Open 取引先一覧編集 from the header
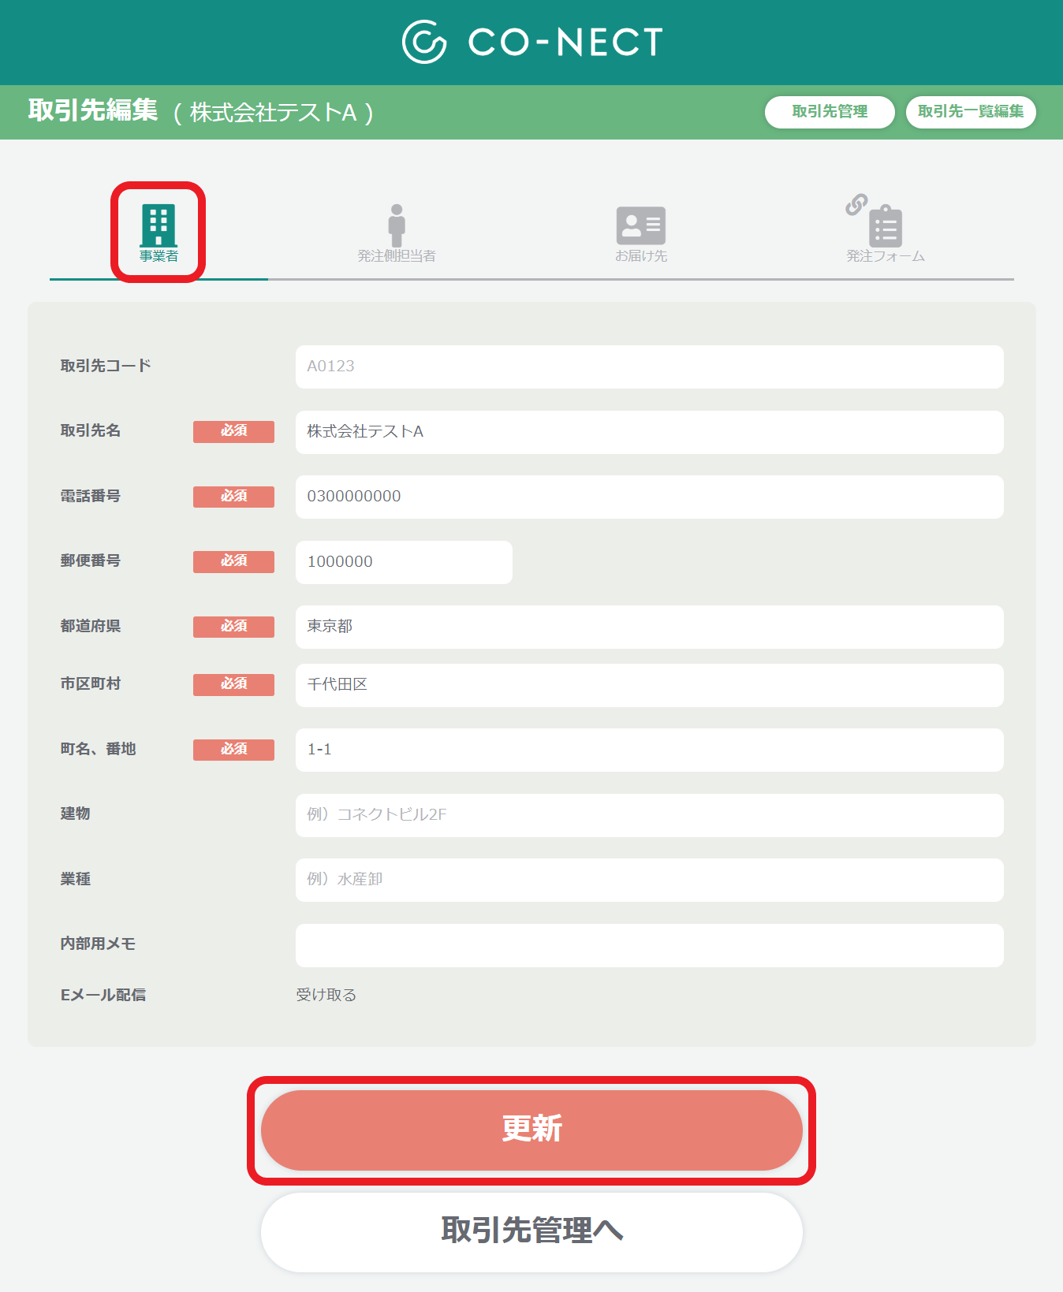Image resolution: width=1063 pixels, height=1292 pixels. (x=971, y=112)
